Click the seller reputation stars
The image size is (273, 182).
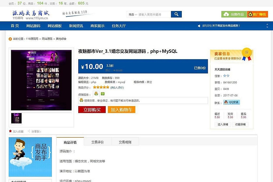(226, 76)
